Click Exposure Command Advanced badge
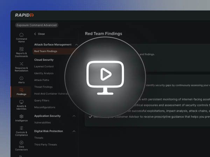The width and height of the screenshot is (210, 157). tap(37, 25)
